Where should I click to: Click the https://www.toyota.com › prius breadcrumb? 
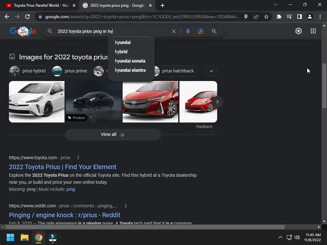click(39, 158)
